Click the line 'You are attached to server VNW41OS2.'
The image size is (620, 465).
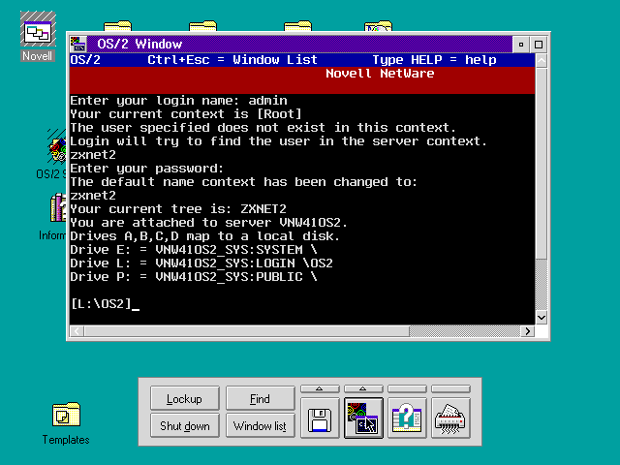point(209,222)
